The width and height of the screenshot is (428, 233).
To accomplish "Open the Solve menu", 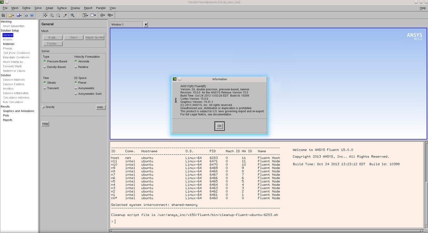I will tap(38, 8).
